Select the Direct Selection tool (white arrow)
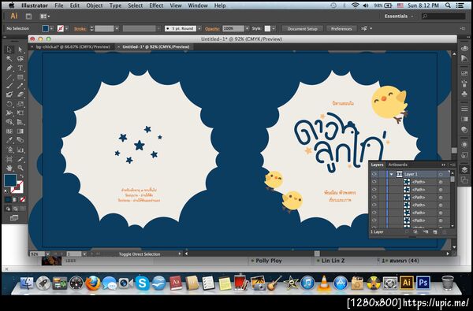The image size is (473, 311). [20, 50]
